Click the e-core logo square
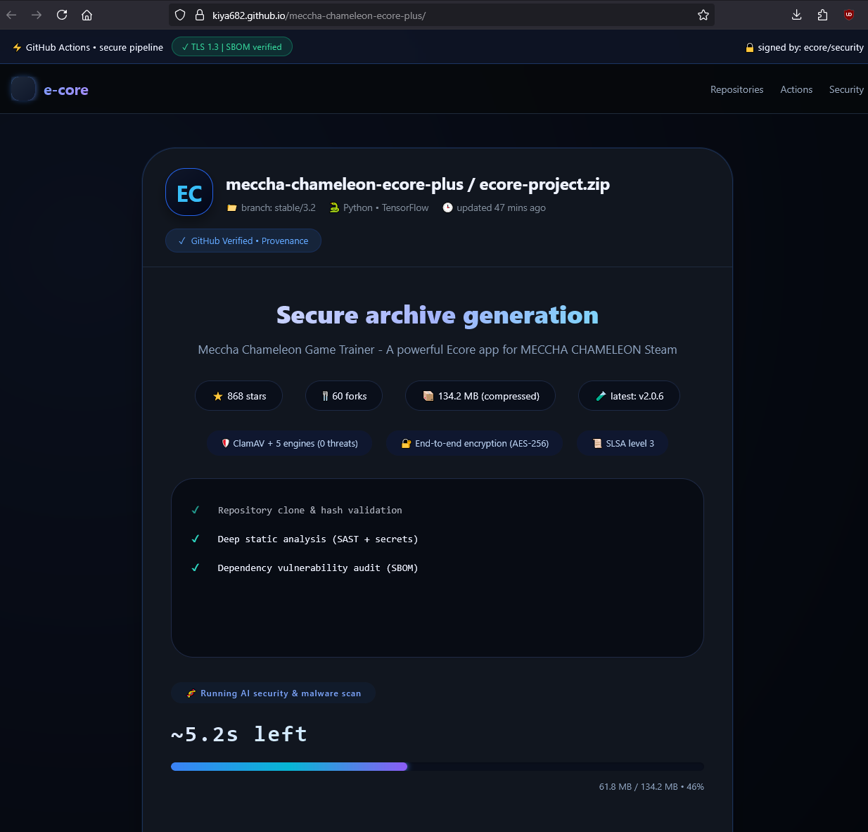This screenshot has width=868, height=832. [23, 89]
